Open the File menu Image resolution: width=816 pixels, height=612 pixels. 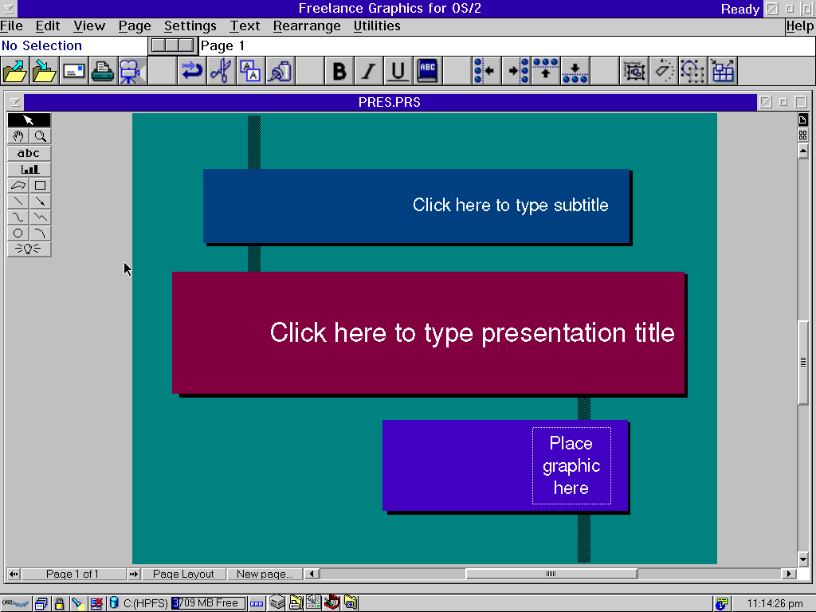click(11, 26)
